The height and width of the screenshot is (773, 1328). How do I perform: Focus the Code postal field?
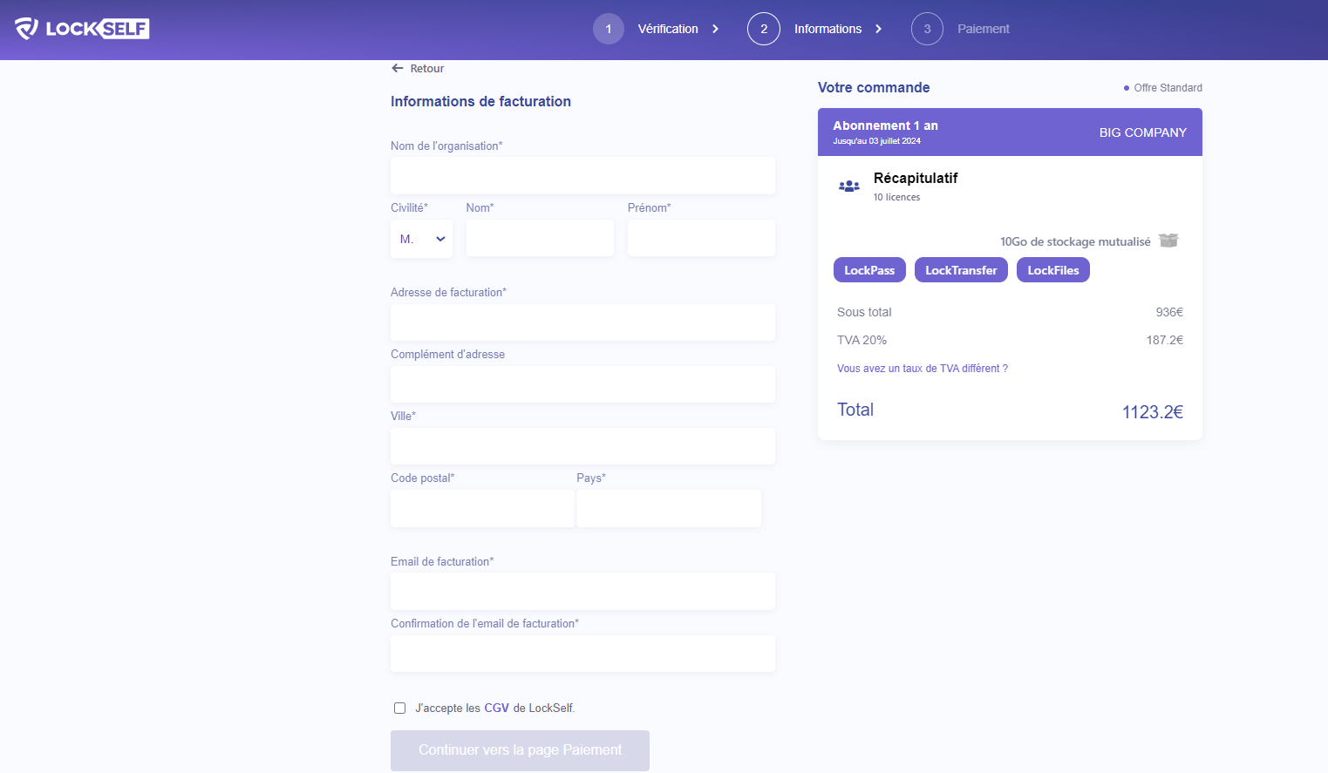pyautogui.click(x=482, y=508)
